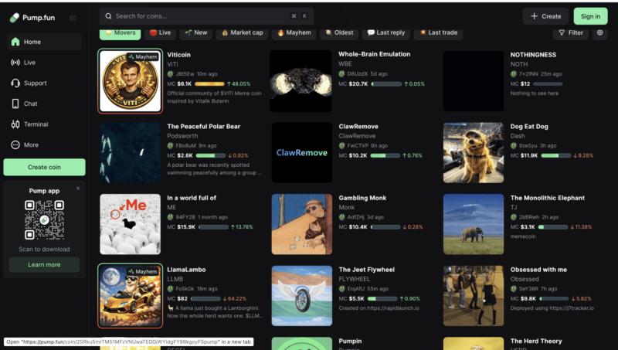
Task: Toggle the Oldest sort filter
Action: pos(339,33)
